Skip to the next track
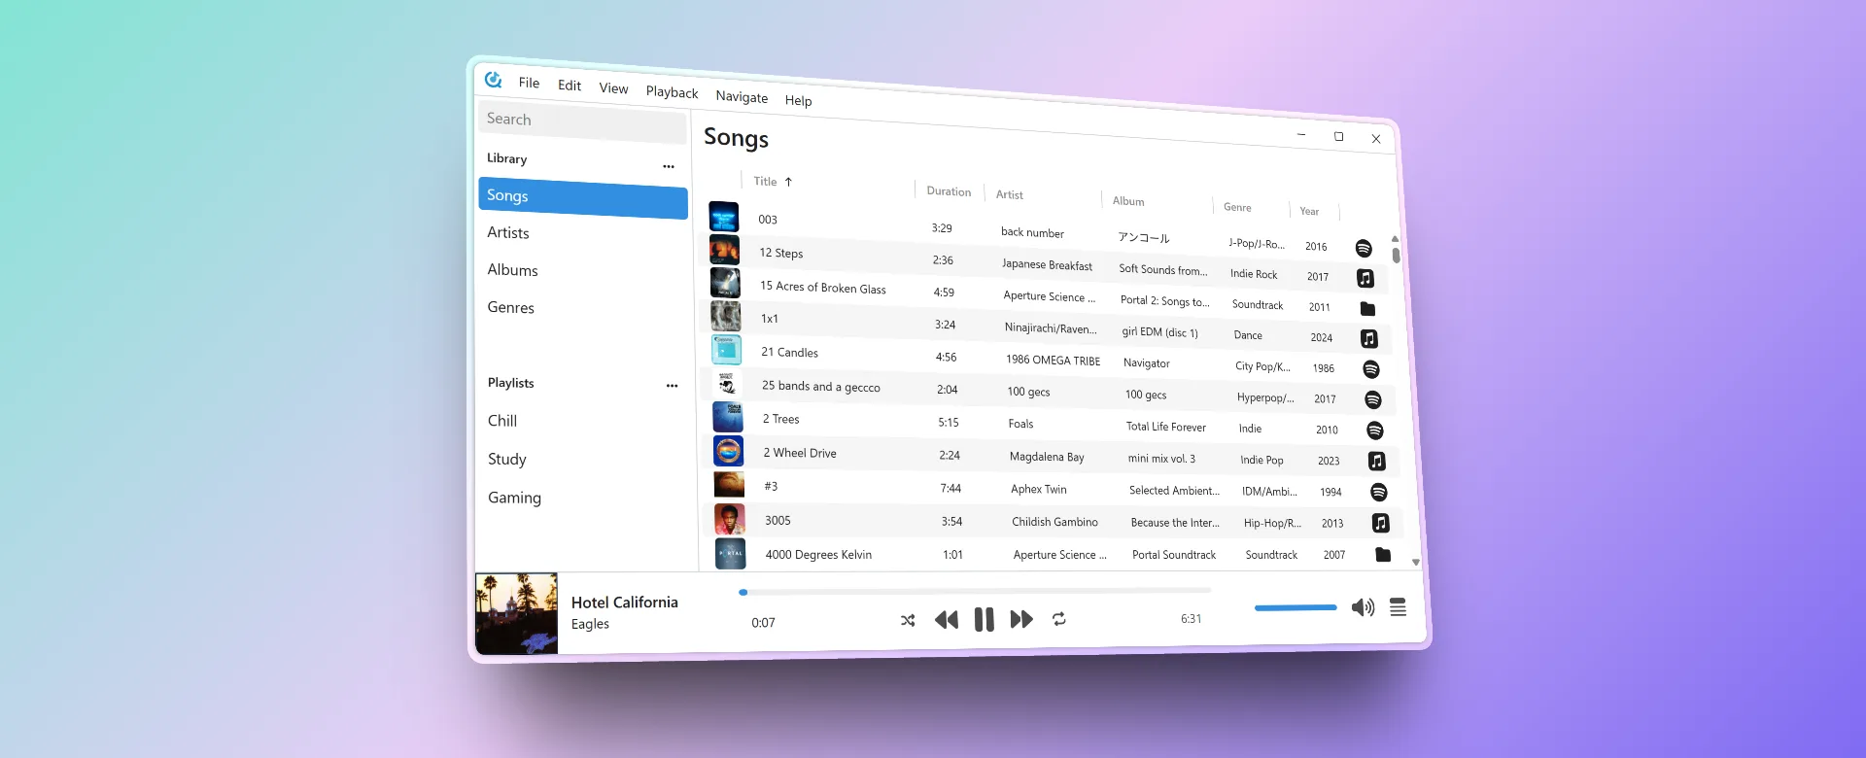1866x758 pixels. [x=1021, y=620]
